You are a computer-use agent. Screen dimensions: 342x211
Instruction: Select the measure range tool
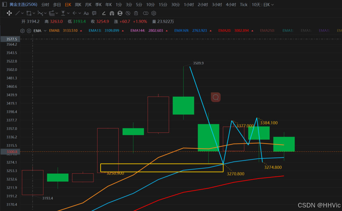pyautogui.click(x=63, y=13)
